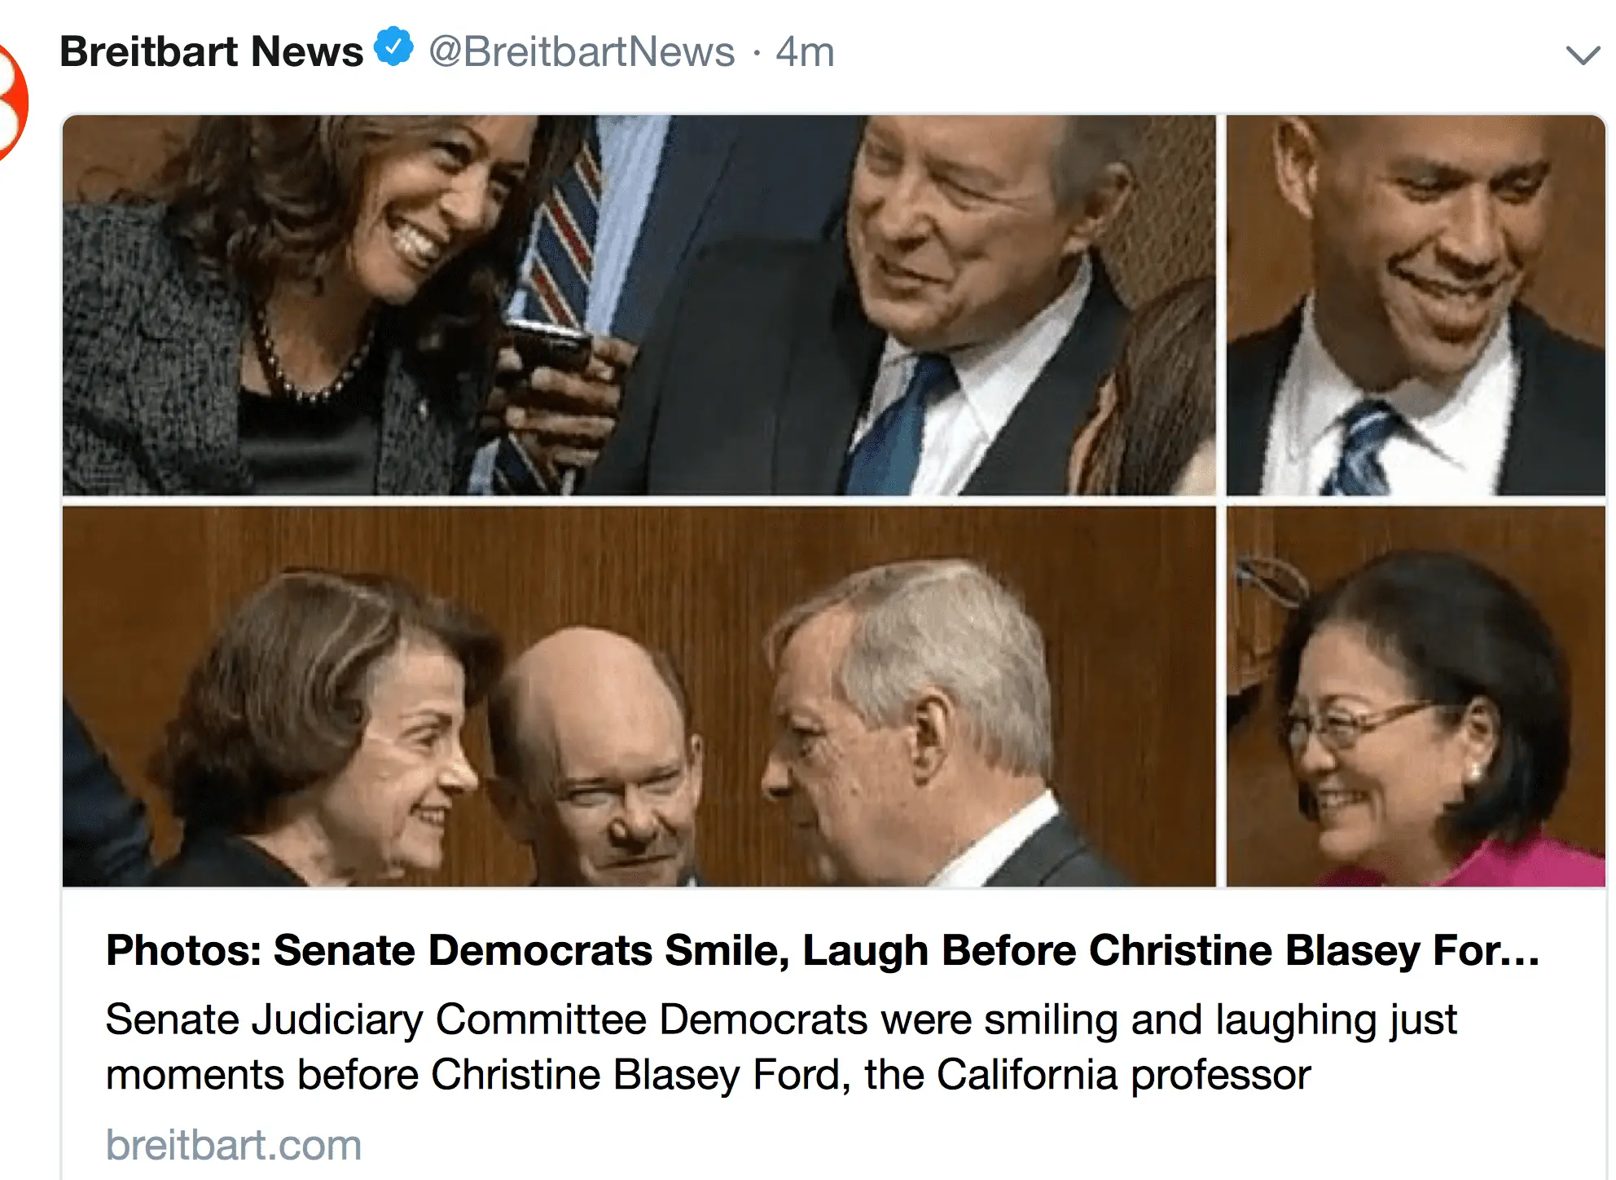This screenshot has width=1616, height=1180.
Task: Click the 4m tweet timestamp
Action: tap(805, 52)
